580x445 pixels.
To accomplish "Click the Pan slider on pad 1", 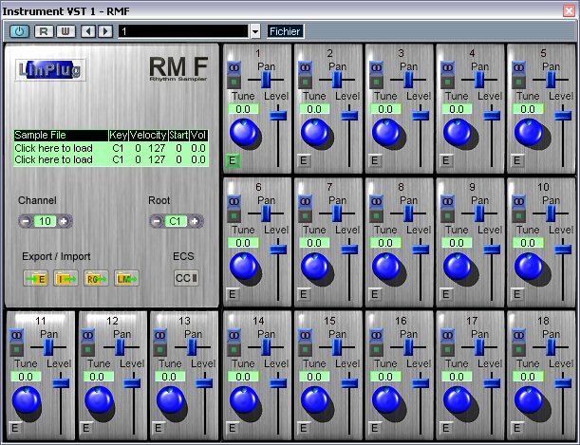I will click(x=266, y=80).
